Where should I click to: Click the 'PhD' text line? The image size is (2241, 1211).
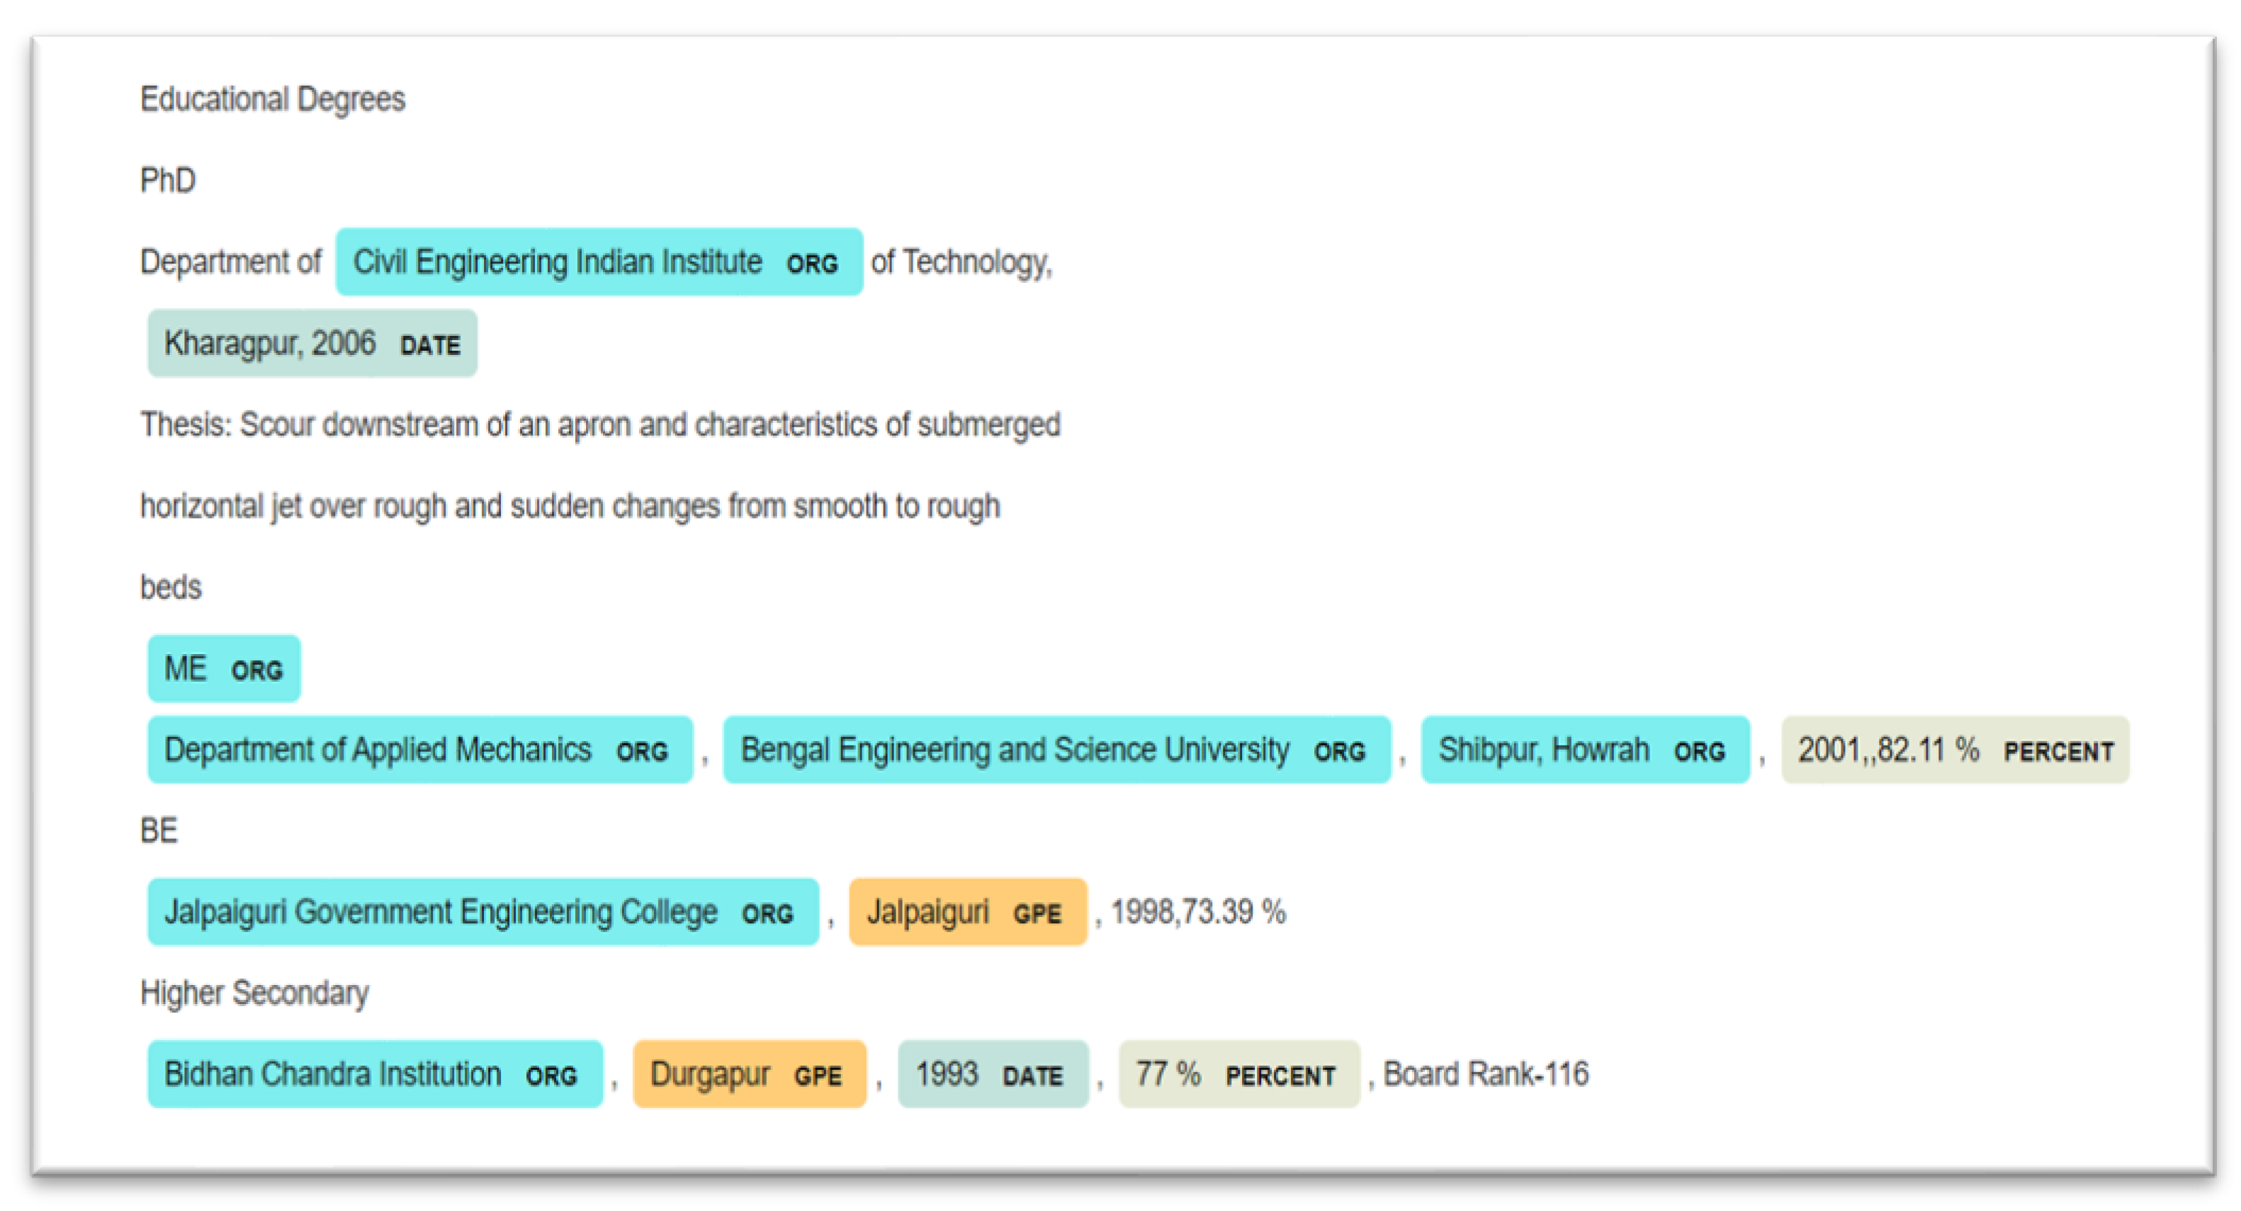pyautogui.click(x=168, y=181)
